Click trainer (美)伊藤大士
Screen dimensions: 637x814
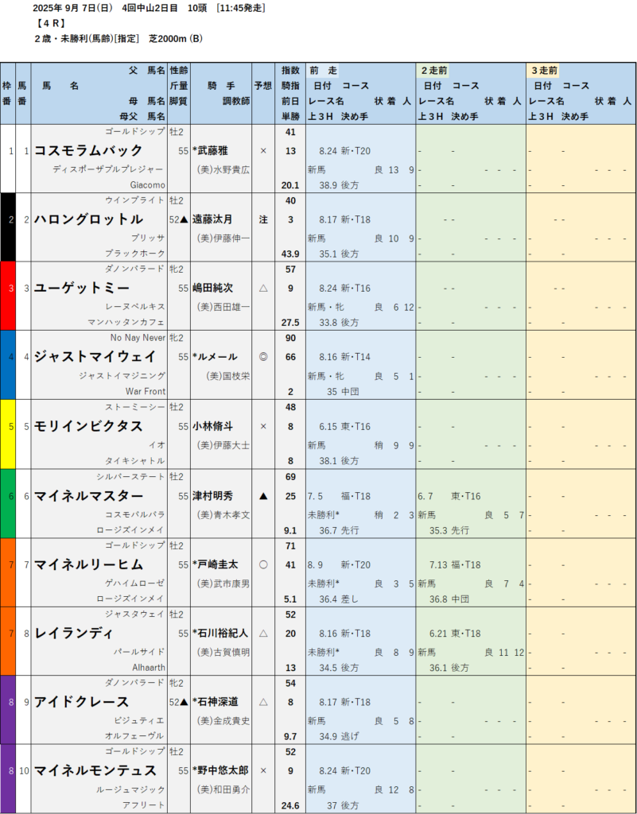pos(223,445)
